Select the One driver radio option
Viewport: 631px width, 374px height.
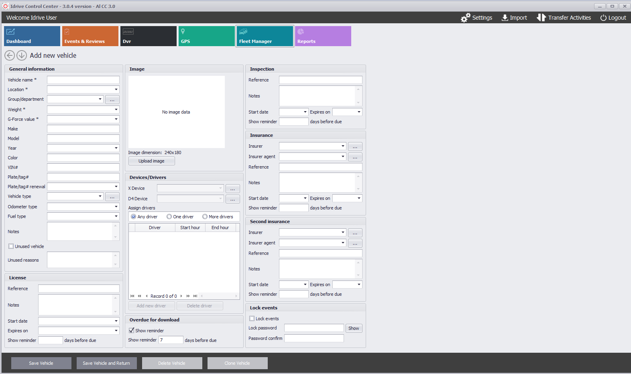[x=169, y=217]
